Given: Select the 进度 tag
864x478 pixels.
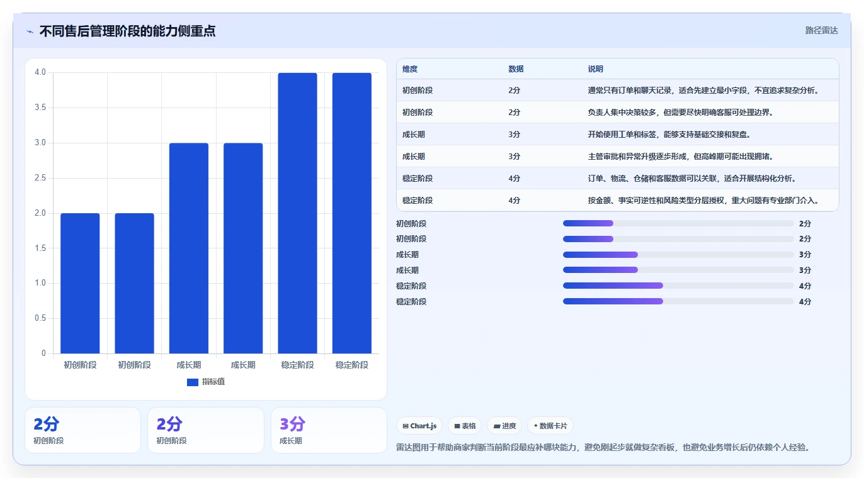Looking at the screenshot, I should (504, 426).
